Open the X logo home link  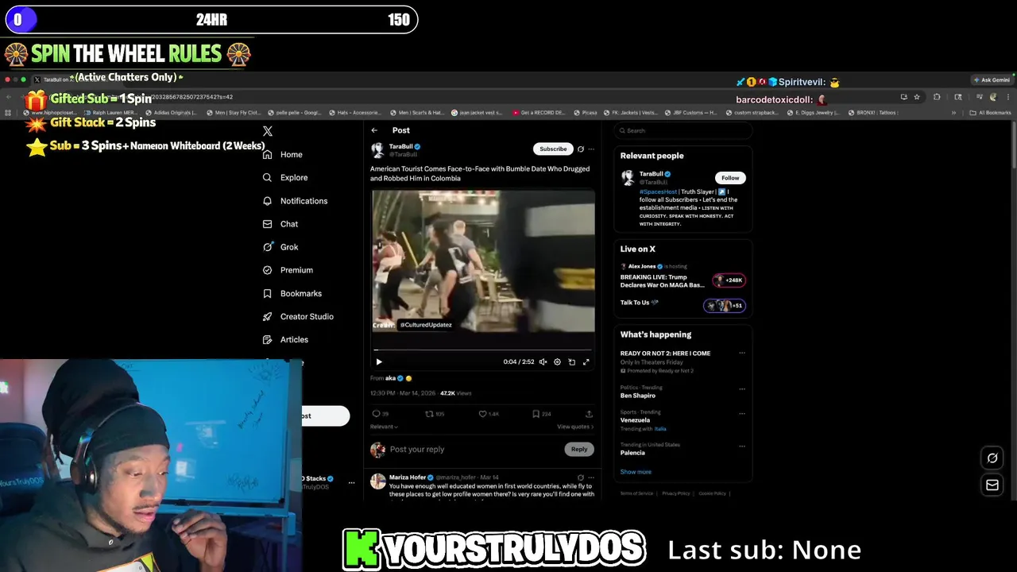(268, 131)
